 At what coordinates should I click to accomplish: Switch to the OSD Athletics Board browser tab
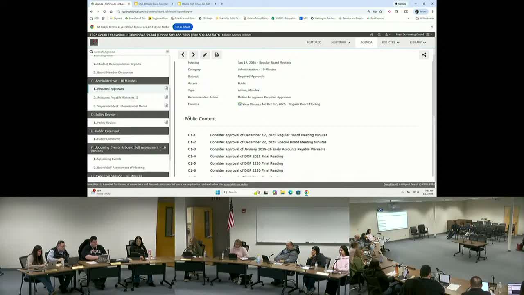point(153,4)
